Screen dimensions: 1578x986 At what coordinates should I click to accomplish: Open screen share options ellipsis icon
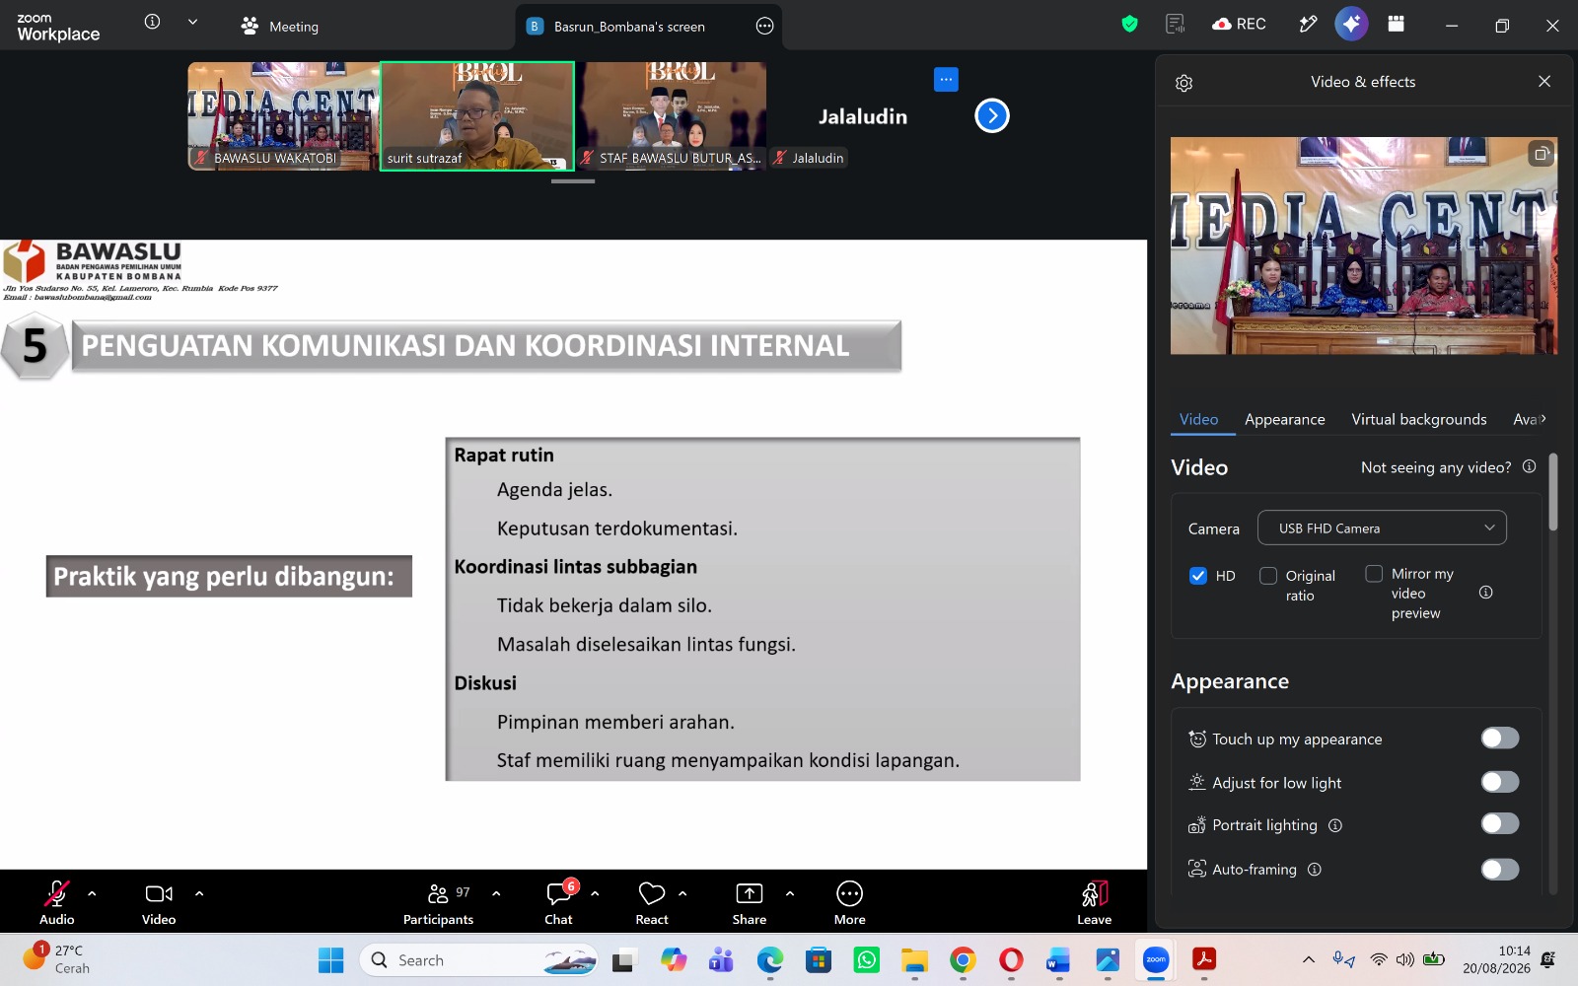click(x=764, y=27)
